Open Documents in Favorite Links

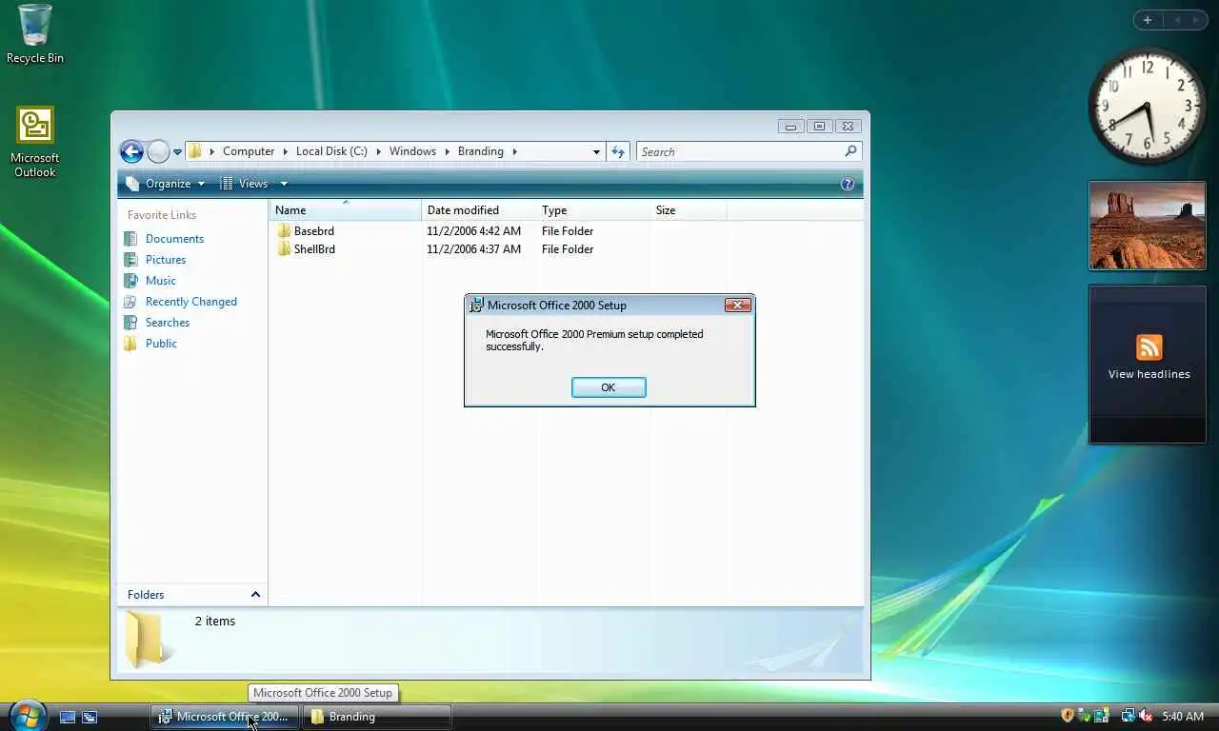[174, 239]
